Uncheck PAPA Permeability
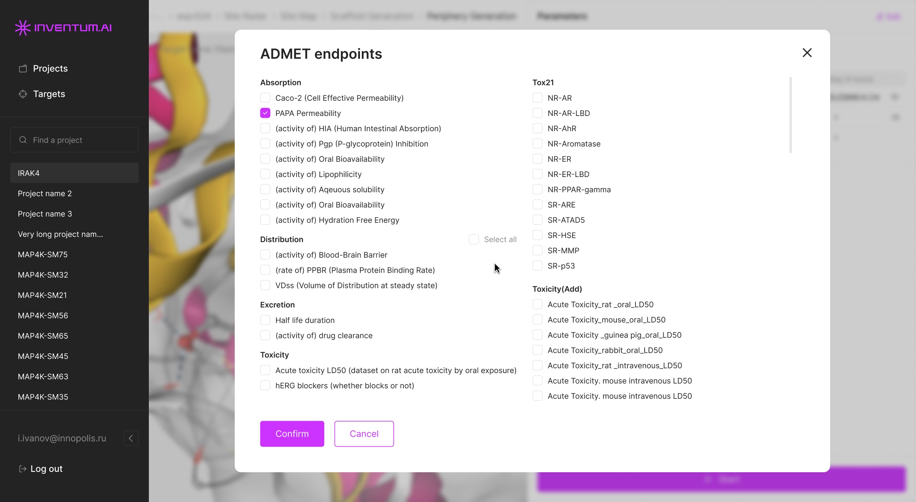The height and width of the screenshot is (502, 916). tap(265, 113)
